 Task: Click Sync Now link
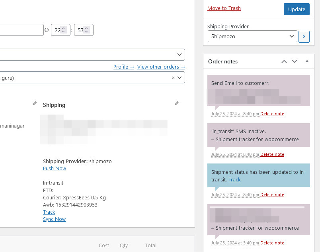coord(54,219)
